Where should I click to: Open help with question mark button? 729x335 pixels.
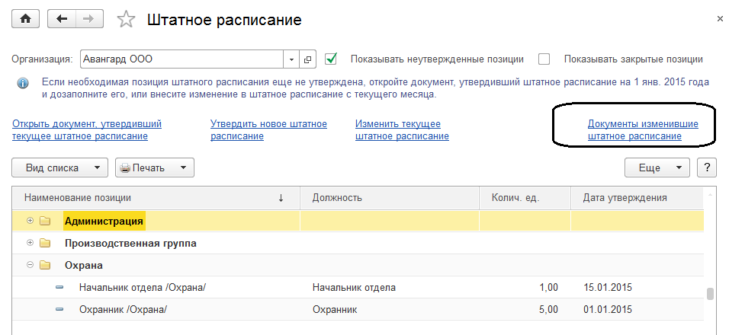coord(707,167)
